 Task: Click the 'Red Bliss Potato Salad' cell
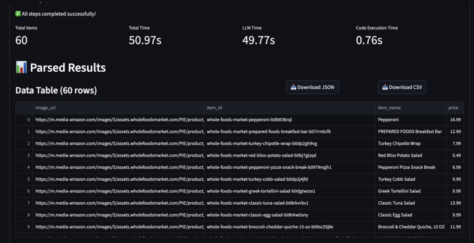point(410,155)
